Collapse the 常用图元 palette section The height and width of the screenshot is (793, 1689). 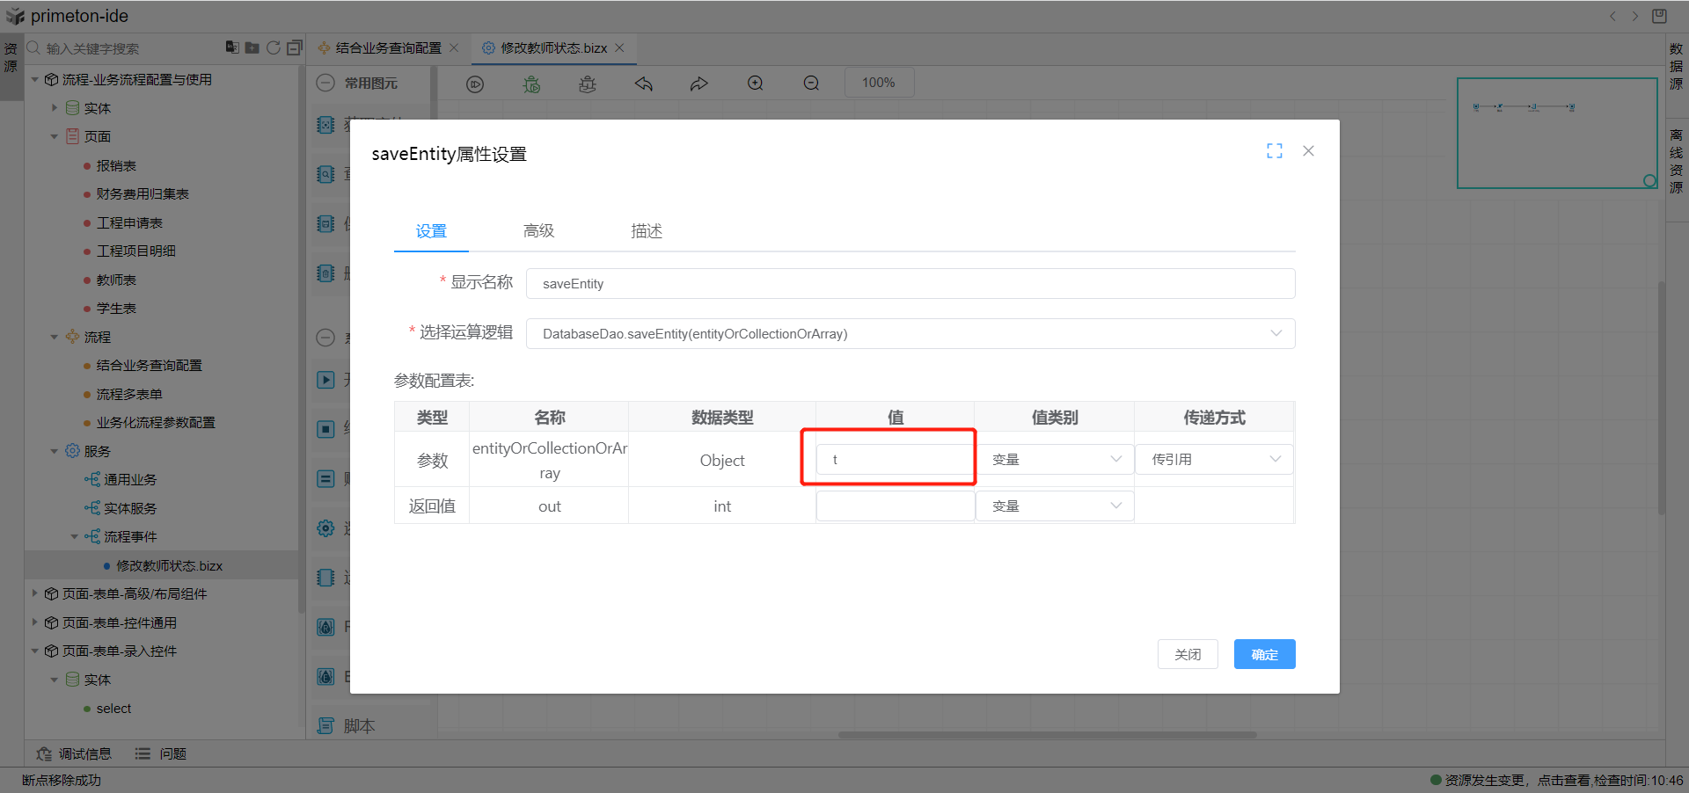[x=325, y=84]
